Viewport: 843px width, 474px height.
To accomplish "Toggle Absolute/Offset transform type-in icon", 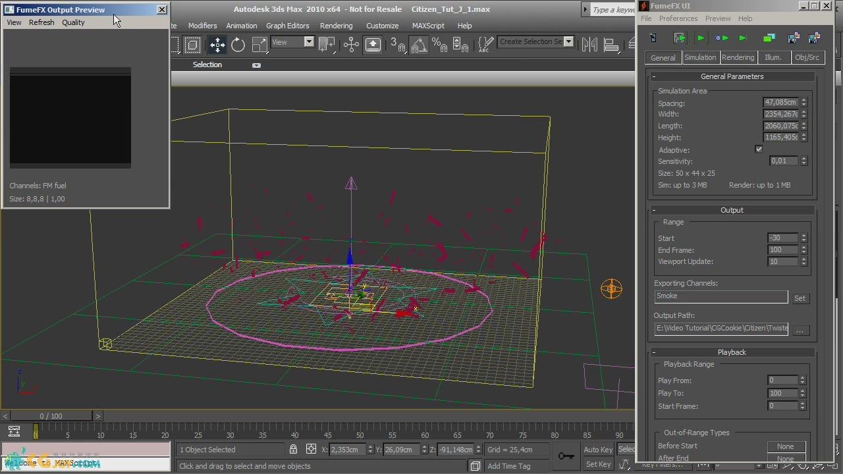I will tap(311, 449).
